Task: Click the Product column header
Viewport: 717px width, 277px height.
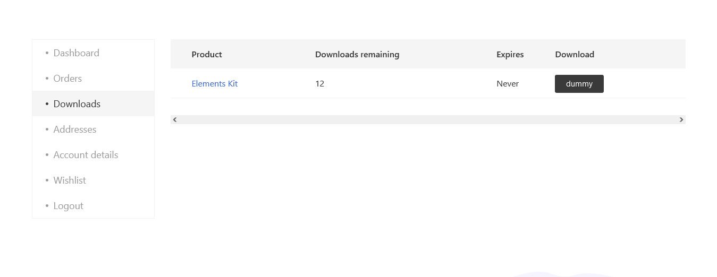Action: tap(207, 54)
